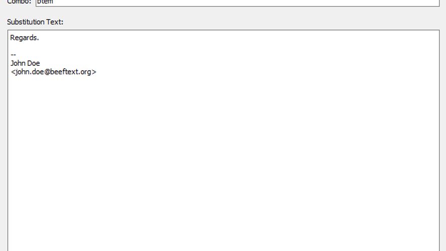Click the word "John" in the text
Viewport: 446px width, 251px height.
pos(18,63)
